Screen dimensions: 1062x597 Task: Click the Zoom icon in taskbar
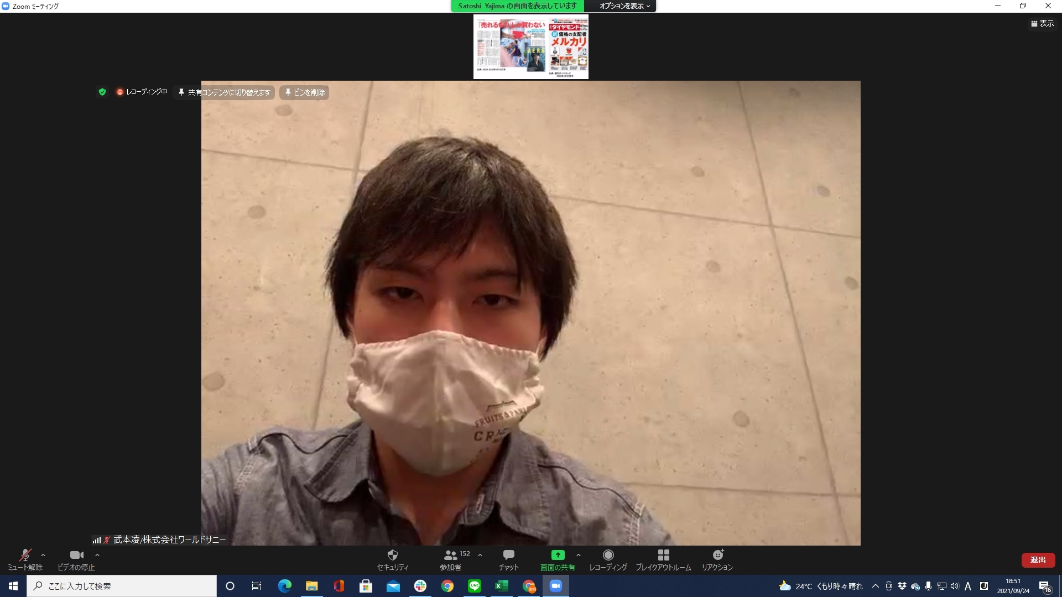tap(556, 586)
